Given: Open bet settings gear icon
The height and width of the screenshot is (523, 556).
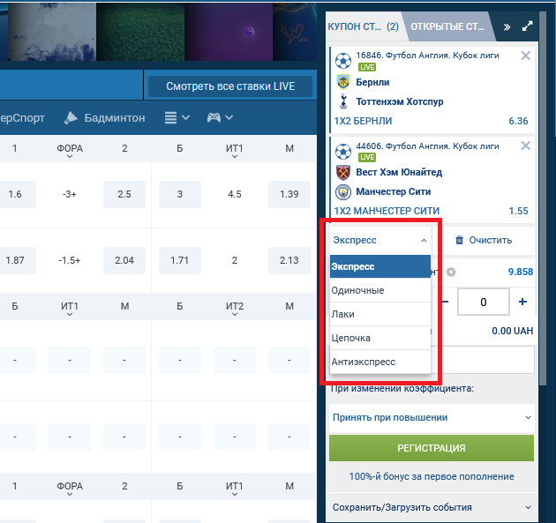Looking at the screenshot, I should pyautogui.click(x=451, y=273).
